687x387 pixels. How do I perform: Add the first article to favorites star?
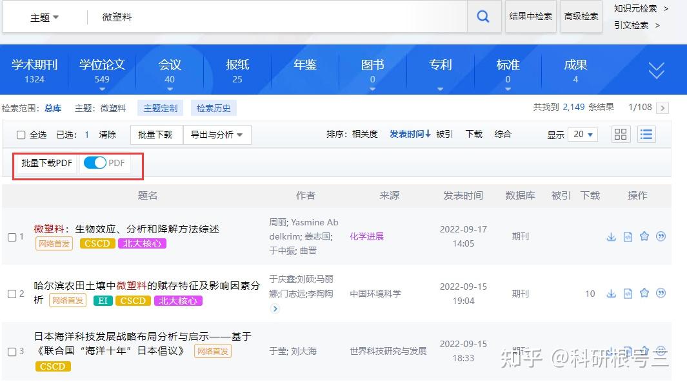[644, 236]
